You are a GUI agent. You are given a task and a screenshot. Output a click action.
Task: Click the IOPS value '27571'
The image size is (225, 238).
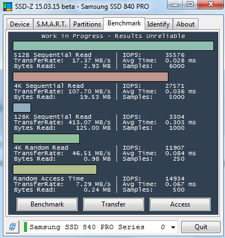(175, 86)
